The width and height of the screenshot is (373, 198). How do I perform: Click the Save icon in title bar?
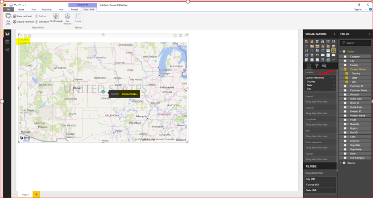[11, 5]
